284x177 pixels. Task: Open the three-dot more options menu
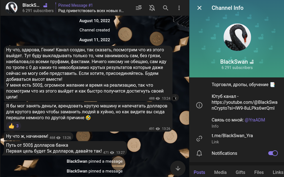click(179, 8)
